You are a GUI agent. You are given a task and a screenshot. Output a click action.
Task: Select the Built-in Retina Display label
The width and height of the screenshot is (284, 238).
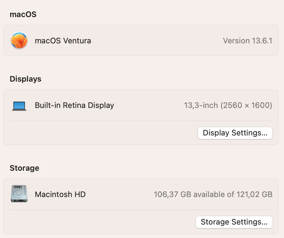(74, 105)
